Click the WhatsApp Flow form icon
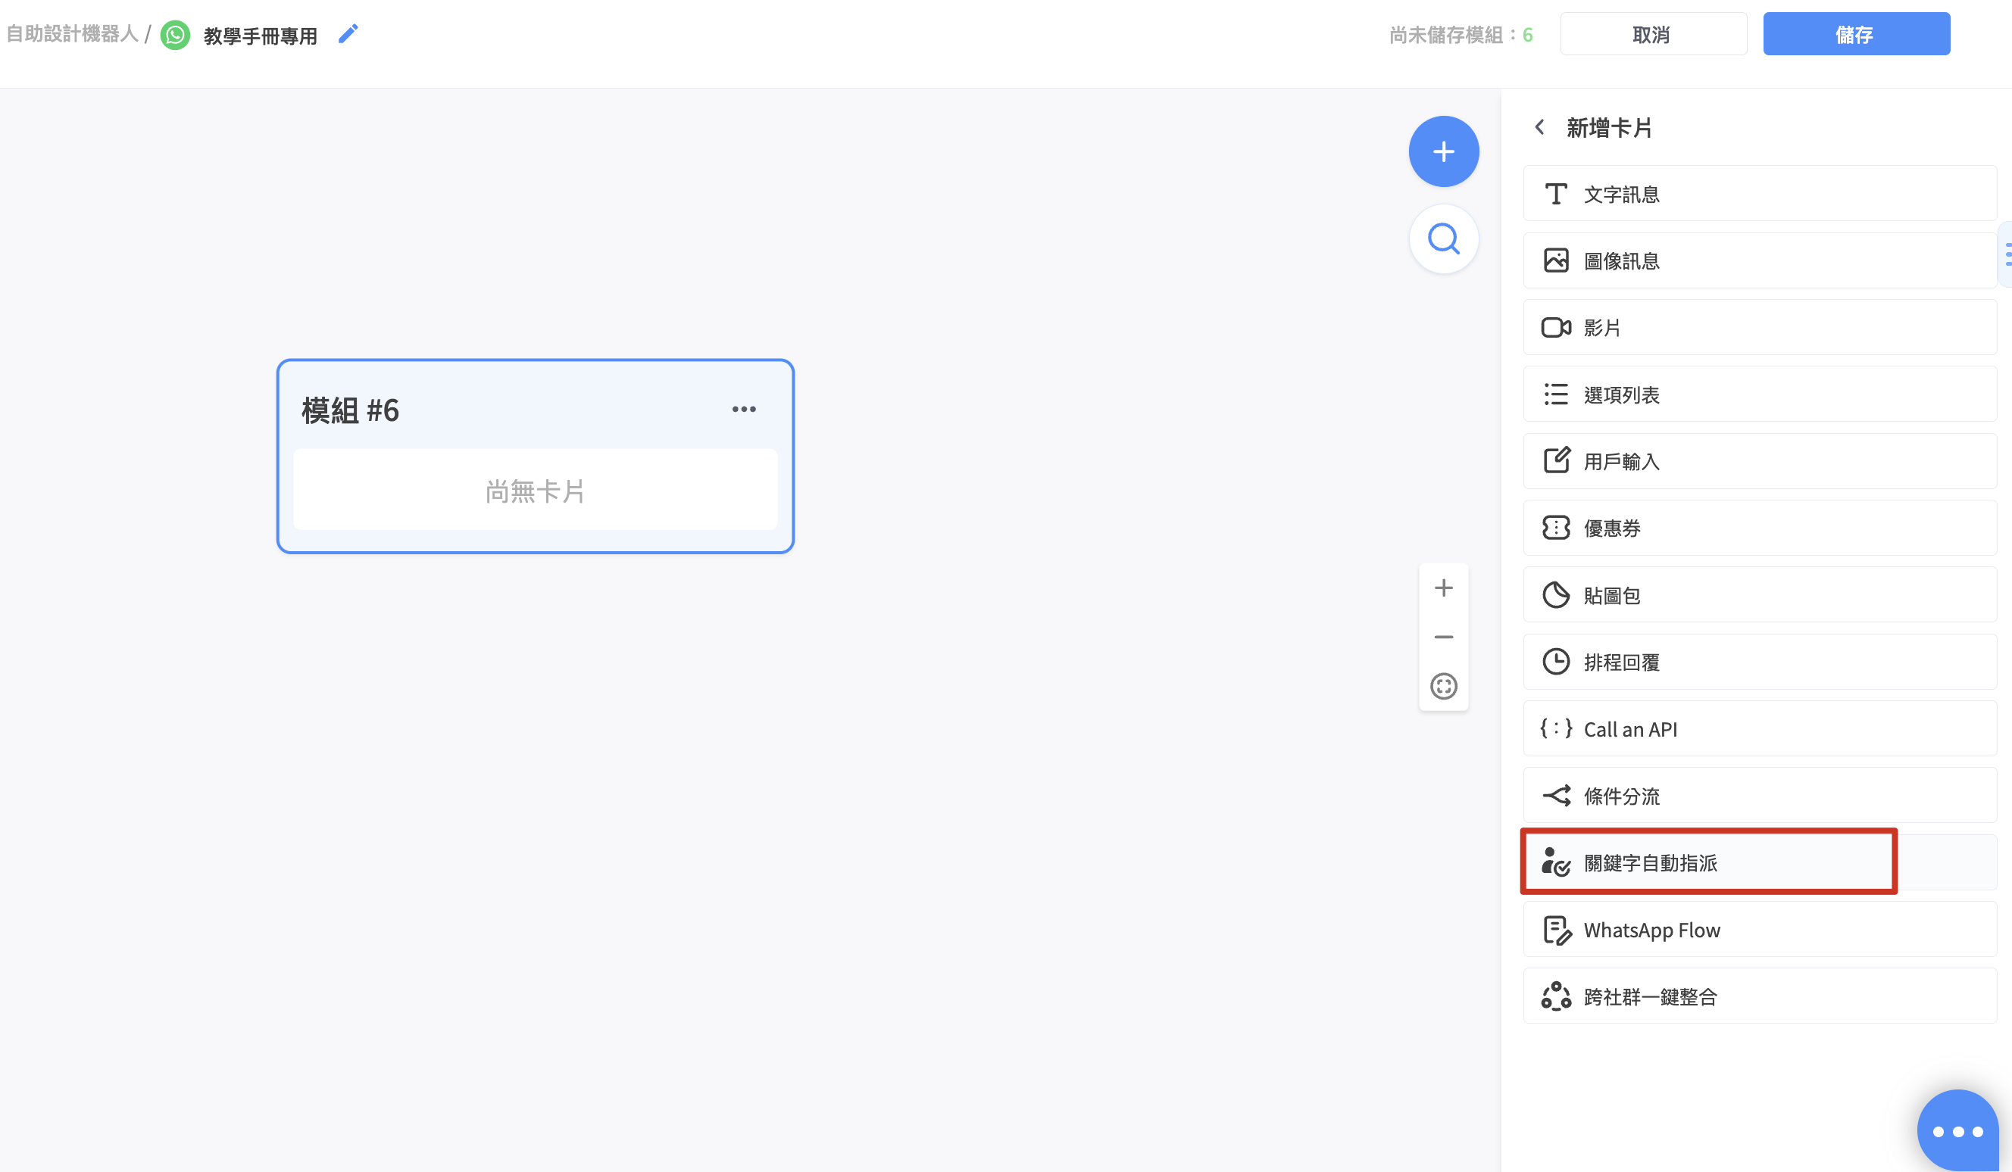This screenshot has width=2012, height=1172. click(1556, 930)
